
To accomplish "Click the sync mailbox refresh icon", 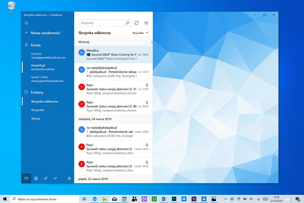I will point(136,23).
